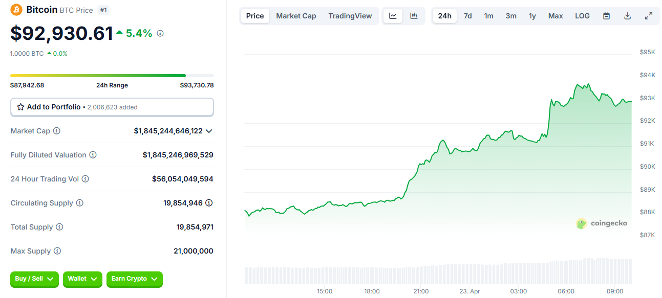This screenshot has width=662, height=298.
Task: Click the star Add to Portfolio button
Action: click(112, 107)
